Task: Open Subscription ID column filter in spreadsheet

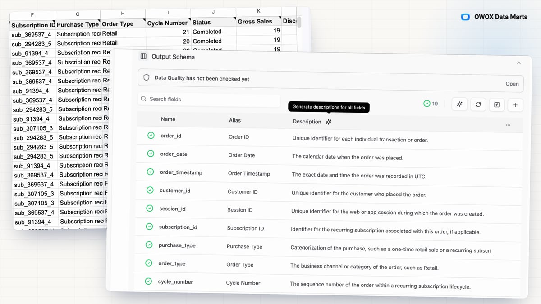Action: click(55, 22)
